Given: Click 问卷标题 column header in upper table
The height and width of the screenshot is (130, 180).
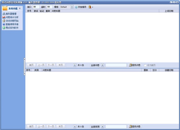Looking at the screenshot, I should 105,11.
